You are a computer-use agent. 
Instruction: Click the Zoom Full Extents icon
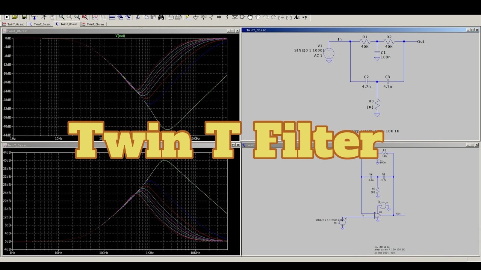[x=85, y=17]
